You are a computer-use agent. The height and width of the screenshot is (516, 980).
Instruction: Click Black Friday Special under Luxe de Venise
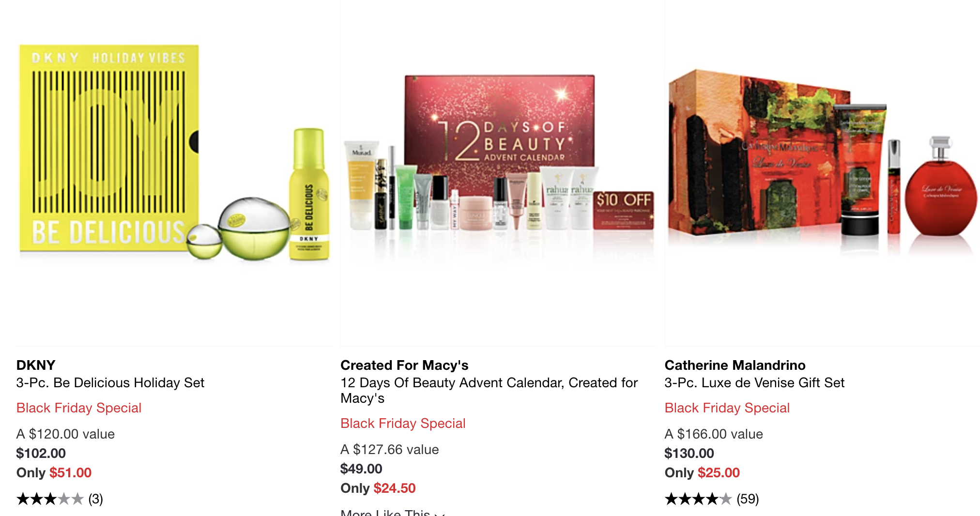727,408
